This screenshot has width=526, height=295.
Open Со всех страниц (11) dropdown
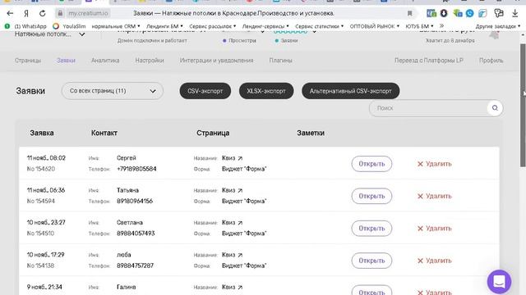(x=113, y=91)
